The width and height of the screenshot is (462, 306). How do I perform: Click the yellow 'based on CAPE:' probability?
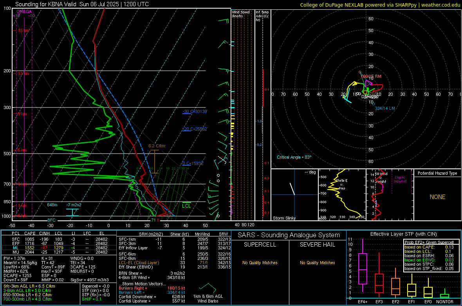pos(429,247)
